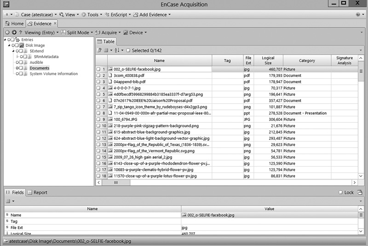Expand the $RmMetadata tree node
368x246 pixels.
point(18,57)
